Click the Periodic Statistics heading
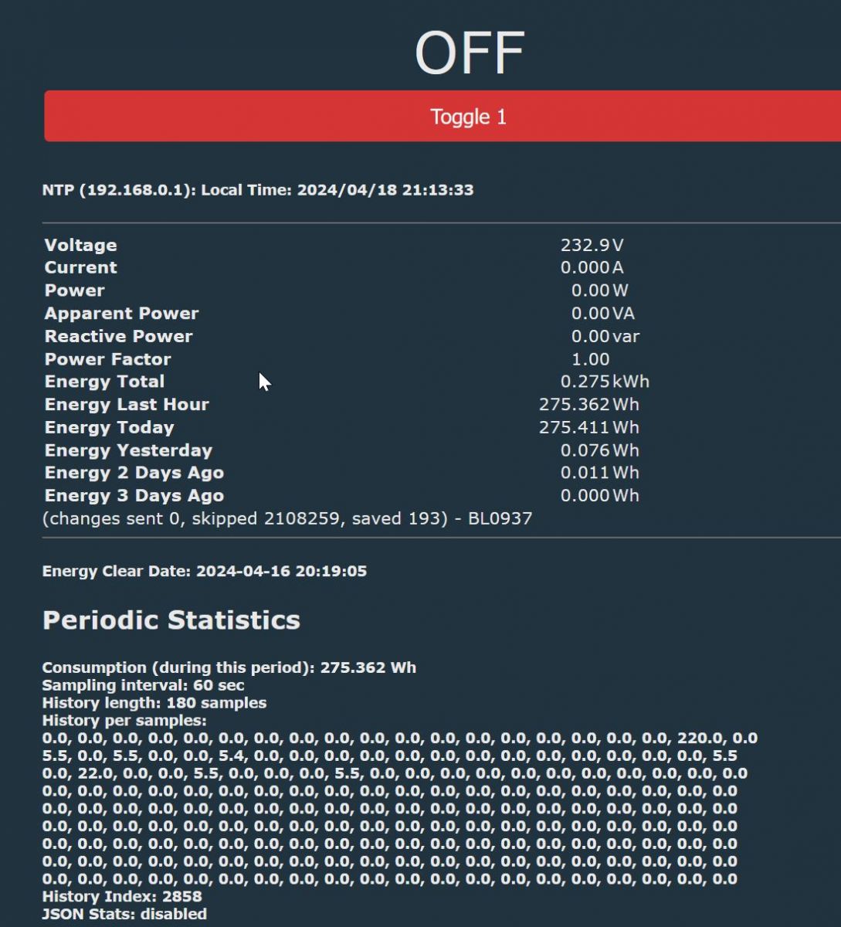Viewport: 841px width, 927px height. (x=171, y=620)
